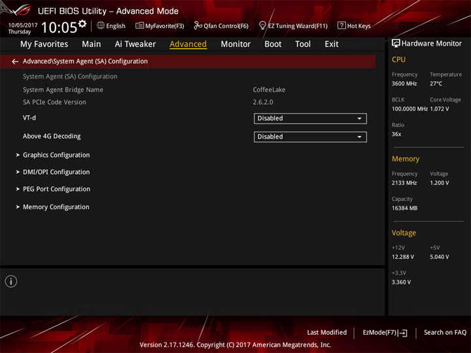Click CPU temperature 27°C value
Screen dimensions: 471x353
(436, 84)
